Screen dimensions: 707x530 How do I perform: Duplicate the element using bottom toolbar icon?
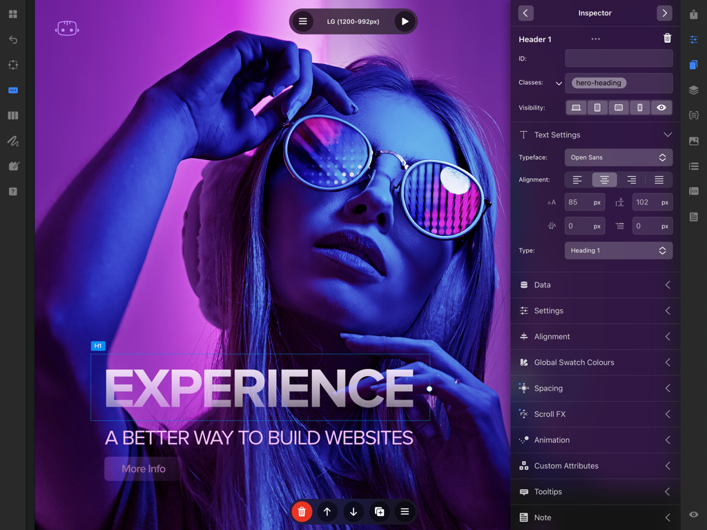point(379,511)
